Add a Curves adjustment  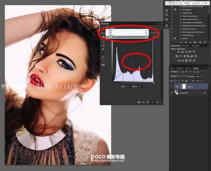click(x=186, y=52)
